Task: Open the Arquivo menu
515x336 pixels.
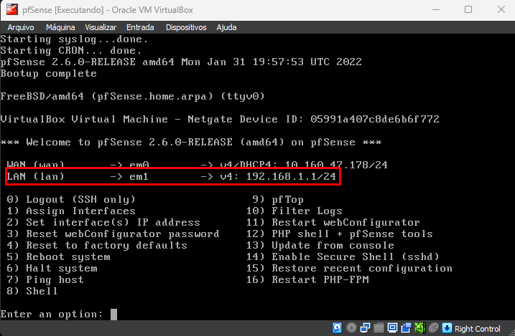Action: point(21,27)
